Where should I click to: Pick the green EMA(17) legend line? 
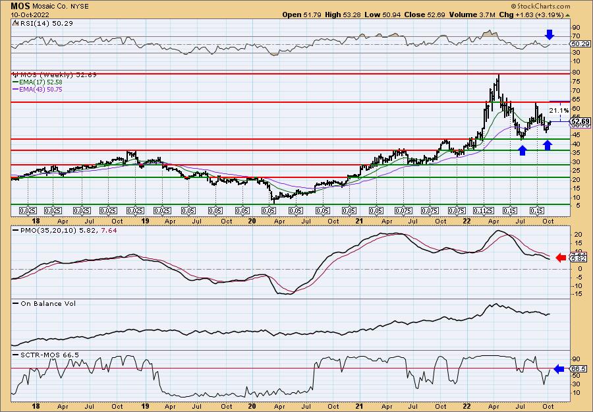tap(38, 82)
